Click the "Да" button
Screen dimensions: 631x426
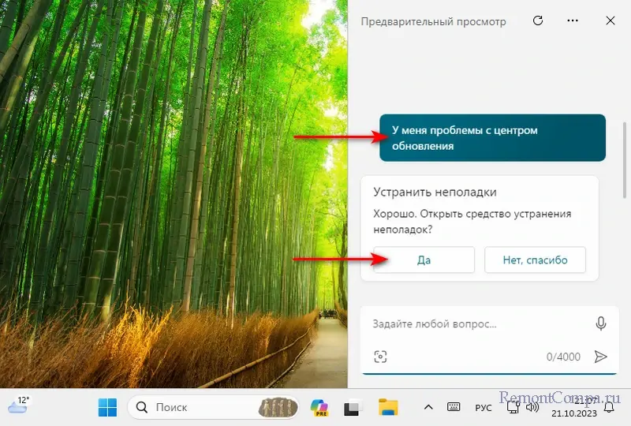424,260
